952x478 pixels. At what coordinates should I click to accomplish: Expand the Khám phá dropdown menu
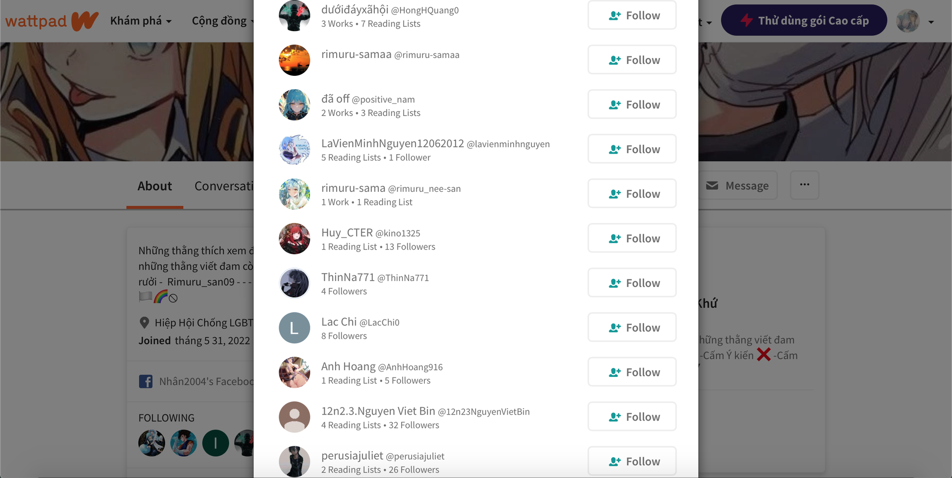click(x=141, y=21)
